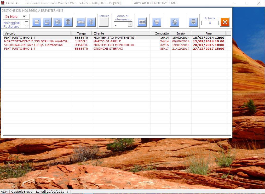265x194 pixels.
Task: Click customer MARZO DI APRILE
Action: [x=107, y=41]
